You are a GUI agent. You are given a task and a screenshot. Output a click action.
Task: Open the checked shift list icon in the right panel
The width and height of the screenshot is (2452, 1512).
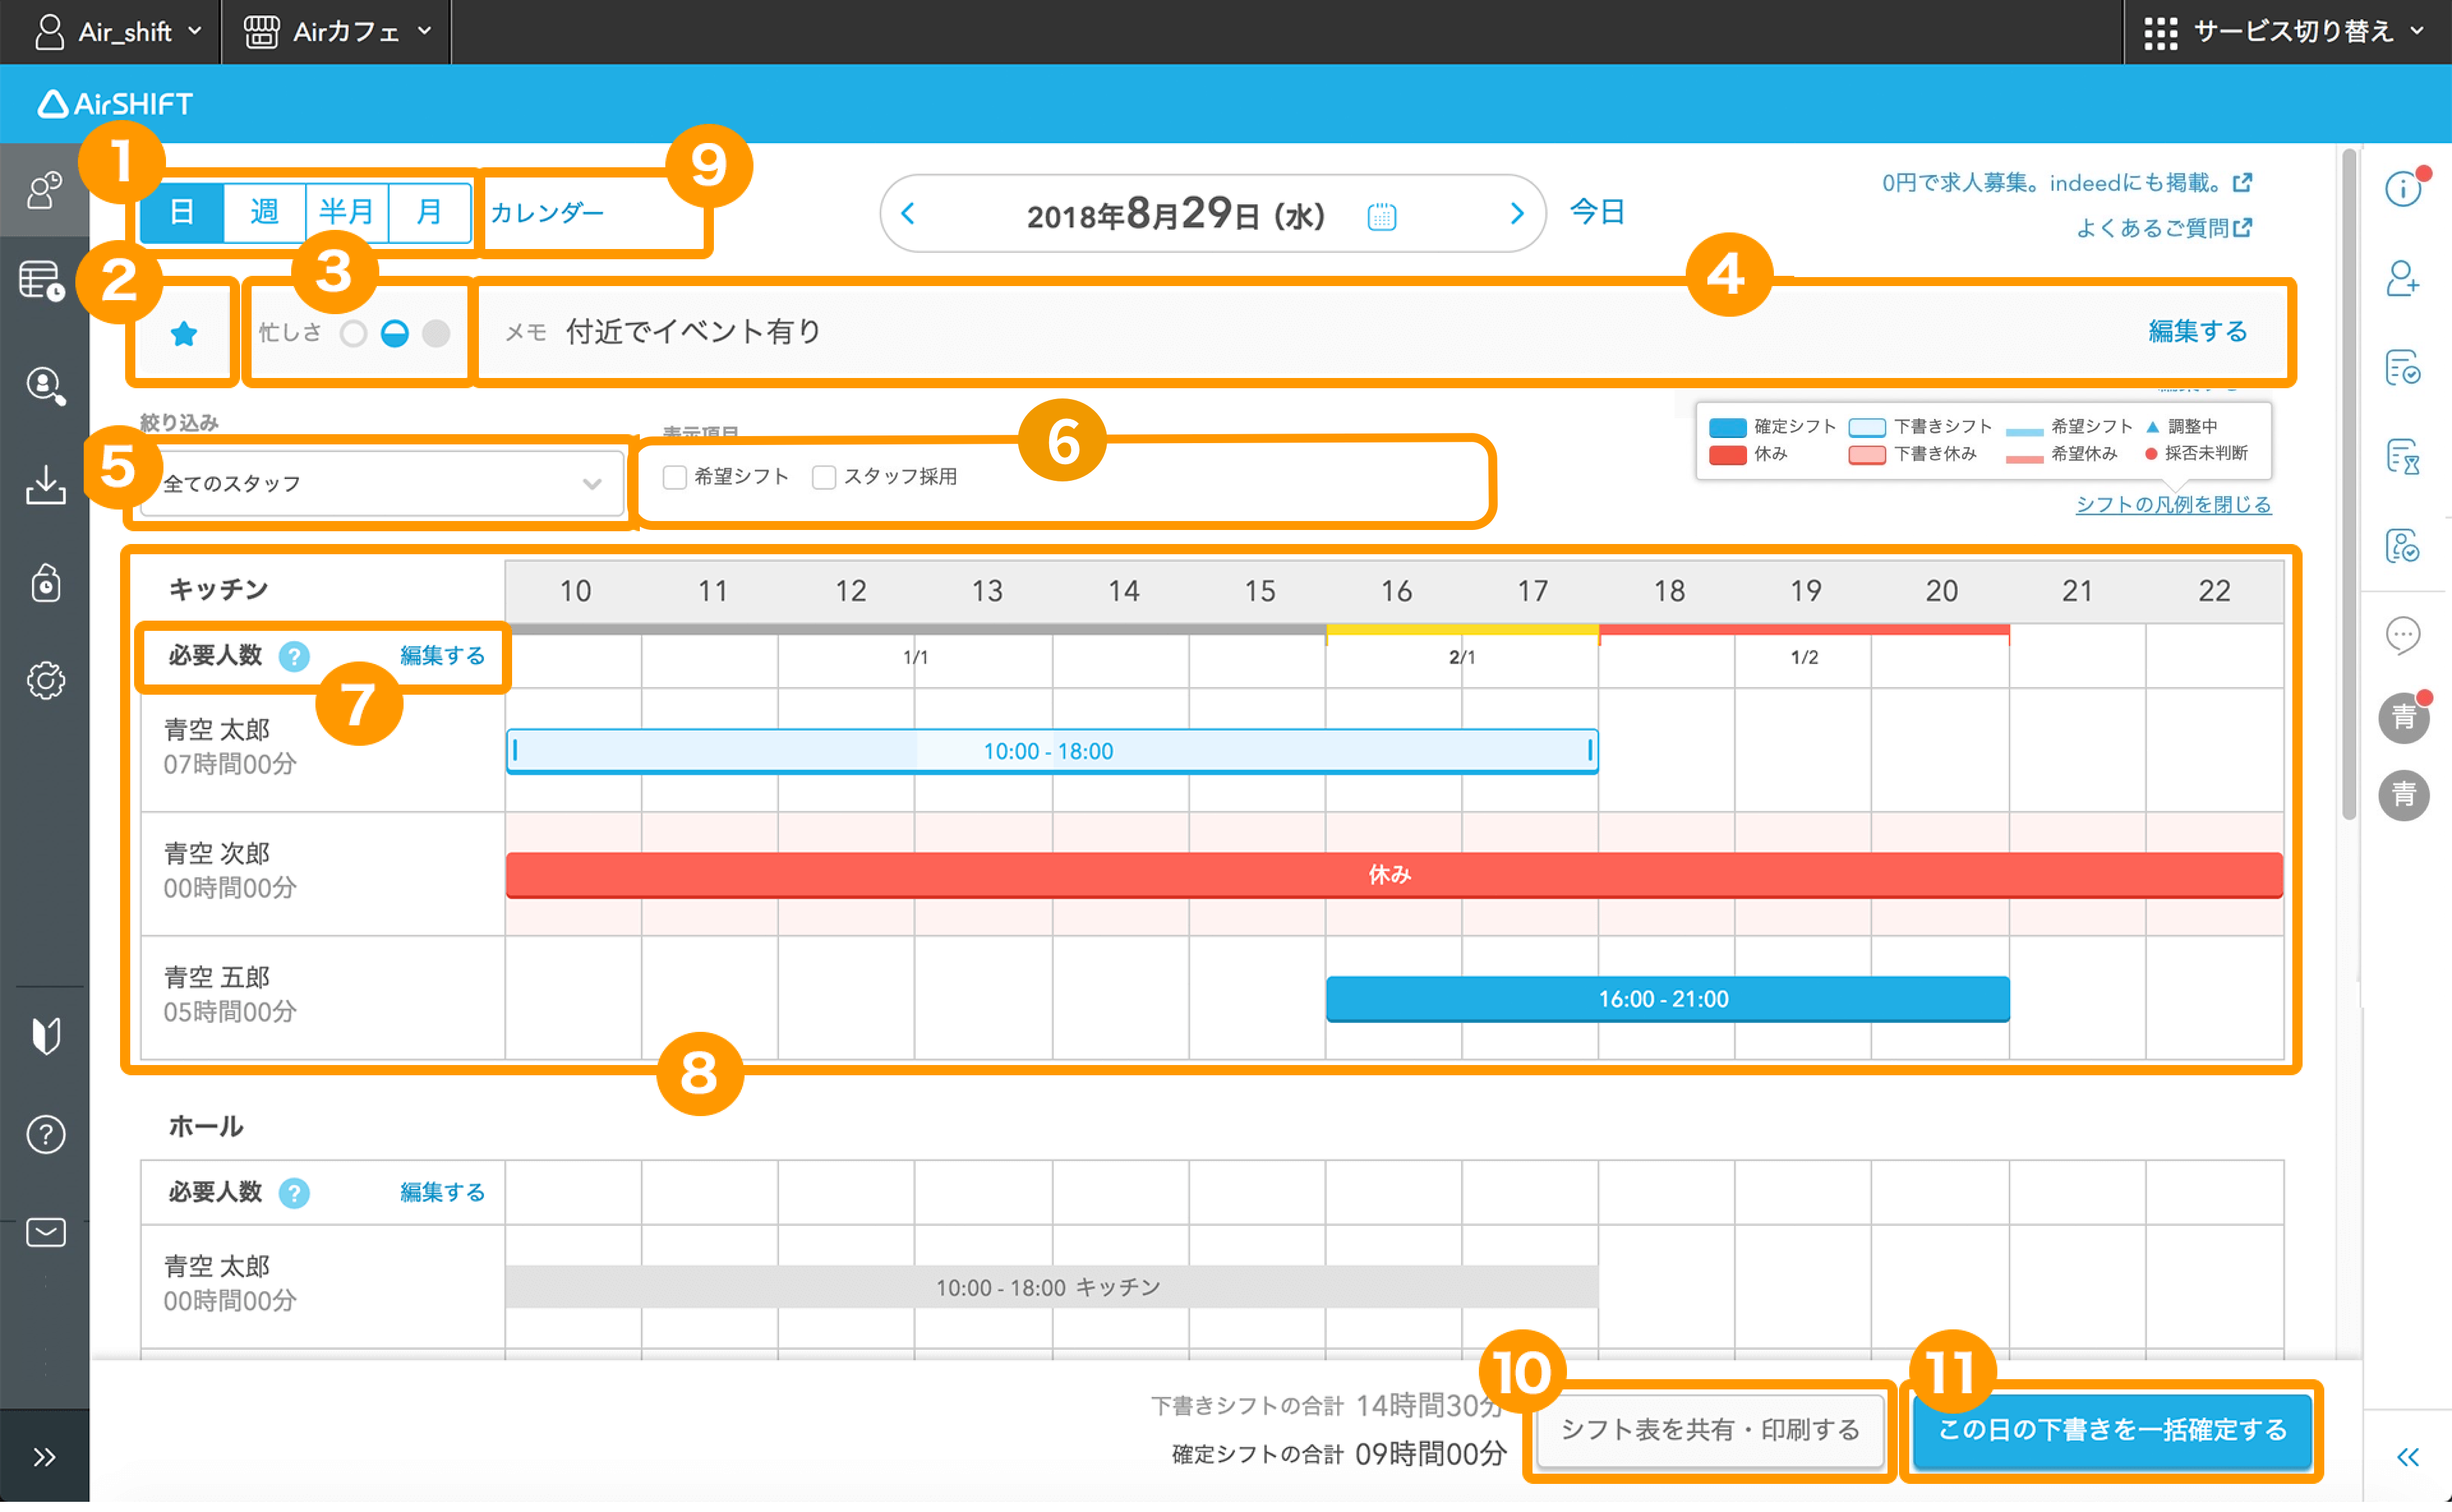click(2402, 368)
